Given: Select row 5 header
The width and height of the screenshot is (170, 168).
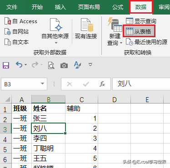Looking at the screenshot, I should click(6, 148).
